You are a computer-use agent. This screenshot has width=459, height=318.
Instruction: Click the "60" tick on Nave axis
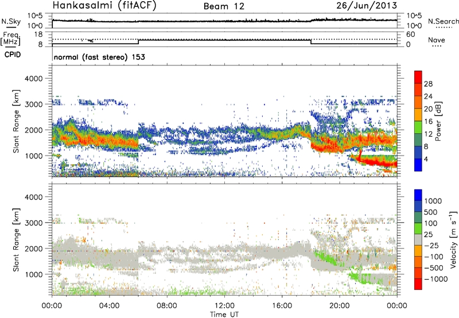410,34
